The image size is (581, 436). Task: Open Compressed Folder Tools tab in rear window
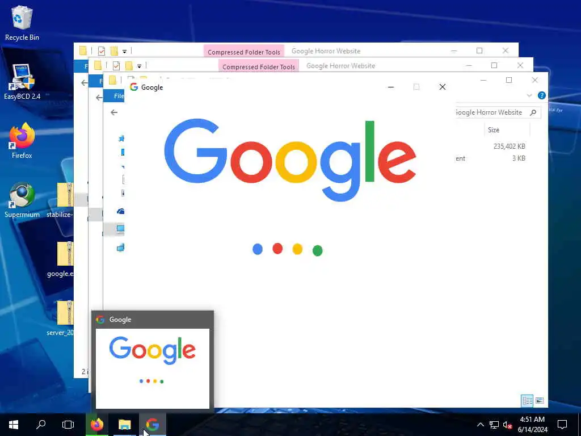[x=244, y=52]
